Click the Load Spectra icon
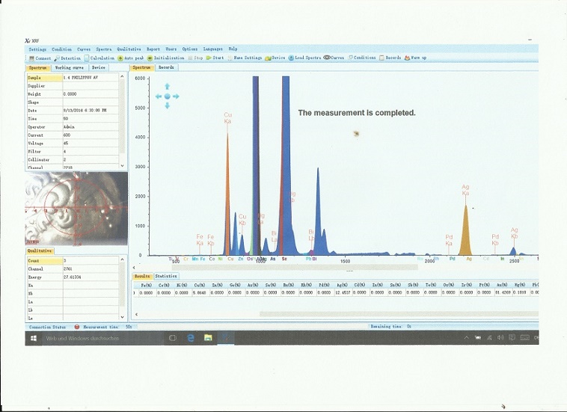The height and width of the screenshot is (412, 567). pos(291,58)
